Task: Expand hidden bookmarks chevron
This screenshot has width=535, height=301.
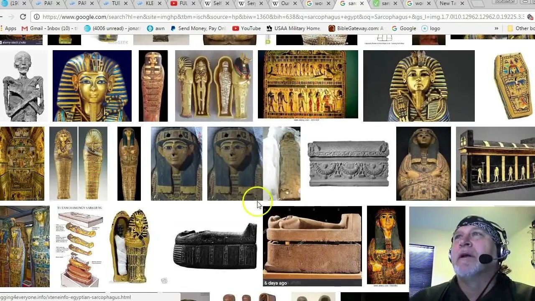Action: (496, 28)
